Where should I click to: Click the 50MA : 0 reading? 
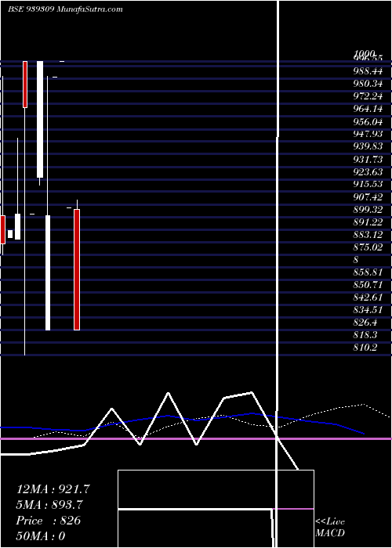pos(41,536)
